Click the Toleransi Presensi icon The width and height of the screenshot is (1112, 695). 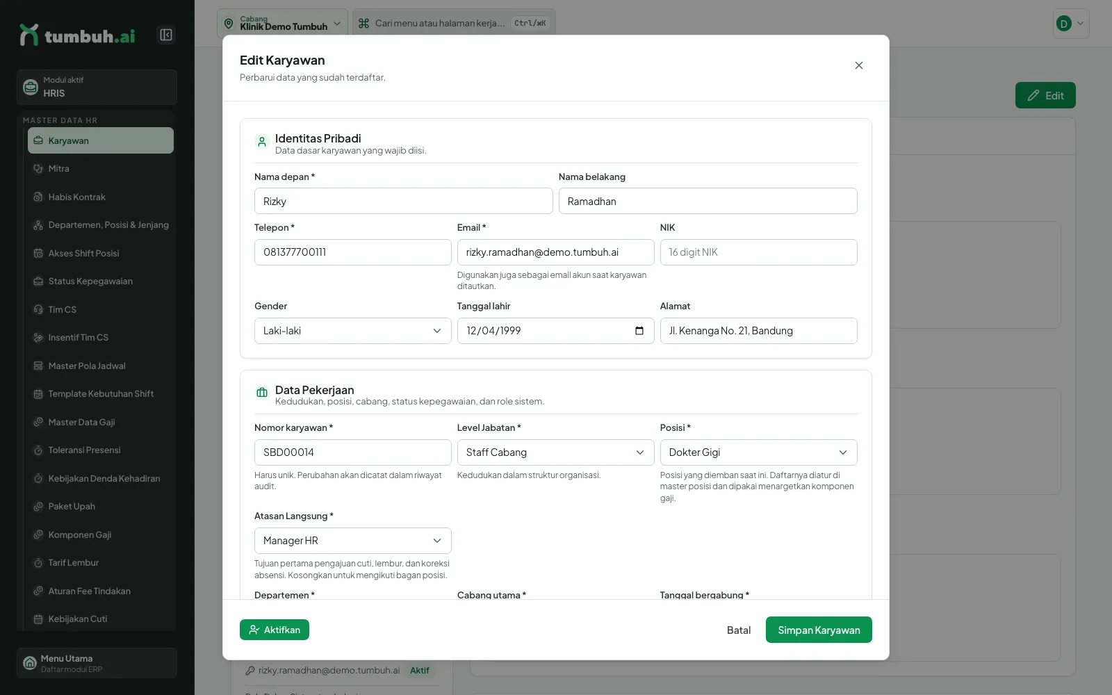click(x=38, y=450)
